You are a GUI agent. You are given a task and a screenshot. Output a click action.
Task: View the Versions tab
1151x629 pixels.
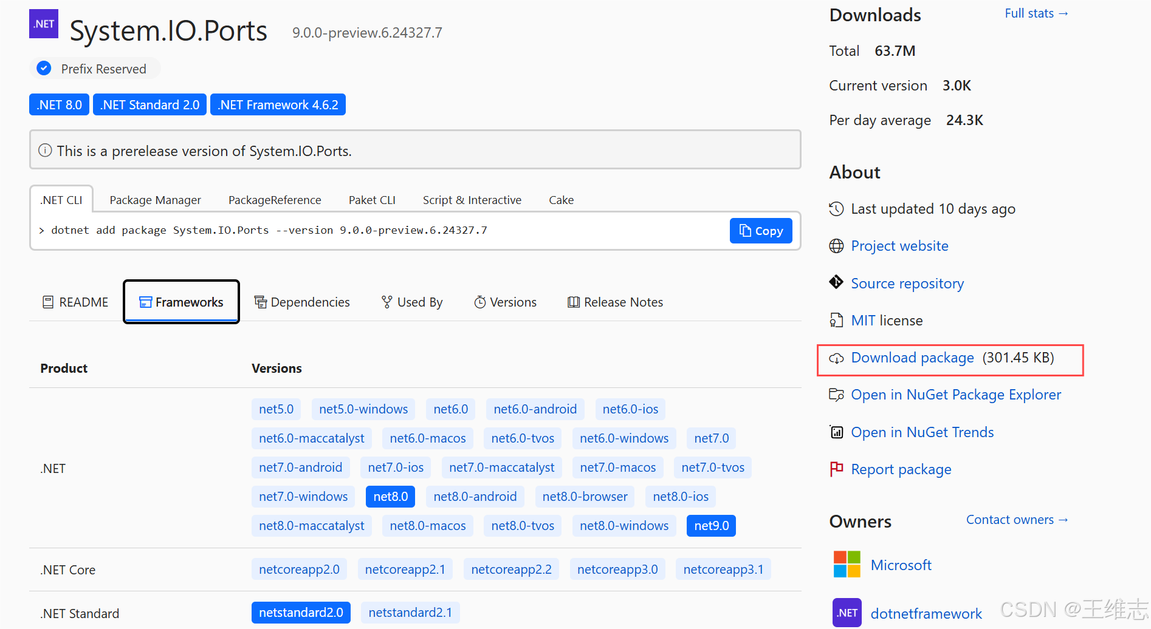505,302
